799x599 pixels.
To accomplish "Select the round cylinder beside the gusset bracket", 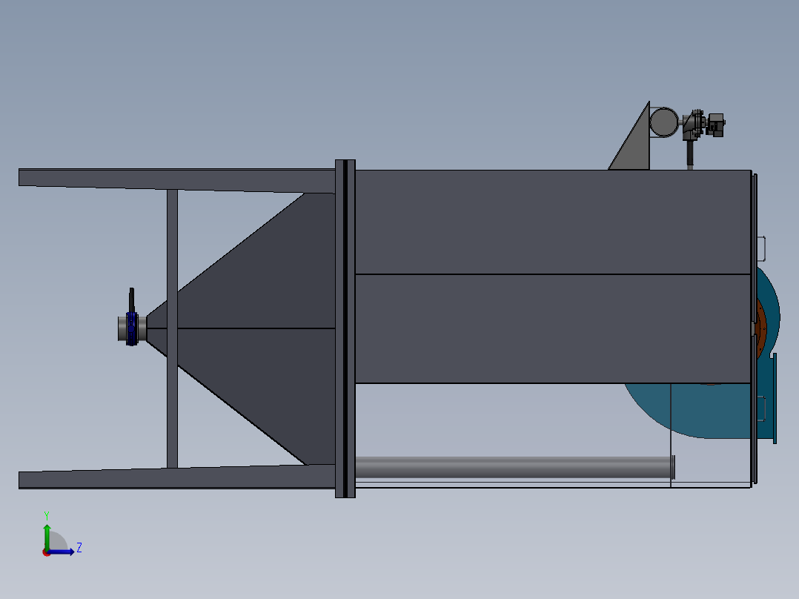I will click(664, 122).
